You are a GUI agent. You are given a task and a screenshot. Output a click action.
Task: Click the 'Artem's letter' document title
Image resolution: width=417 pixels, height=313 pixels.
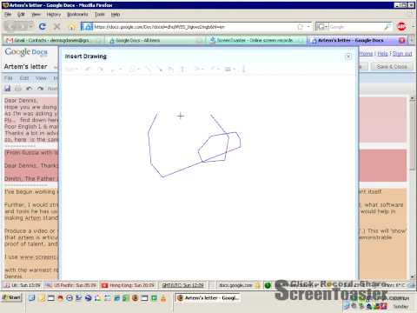(x=25, y=67)
